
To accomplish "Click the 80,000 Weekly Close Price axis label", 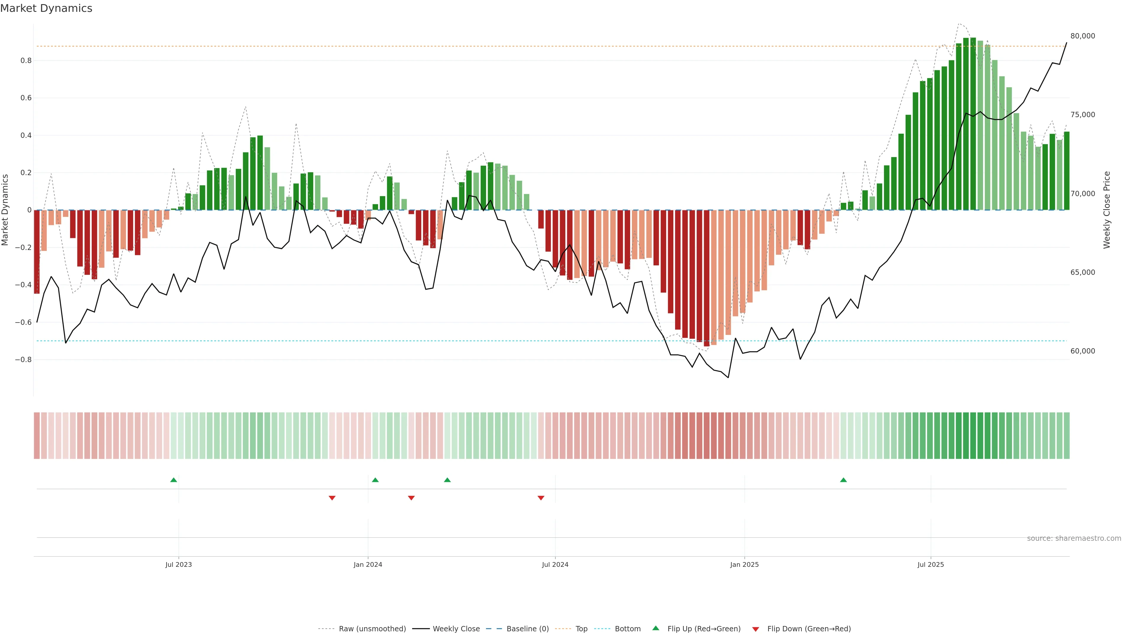I will [1083, 36].
